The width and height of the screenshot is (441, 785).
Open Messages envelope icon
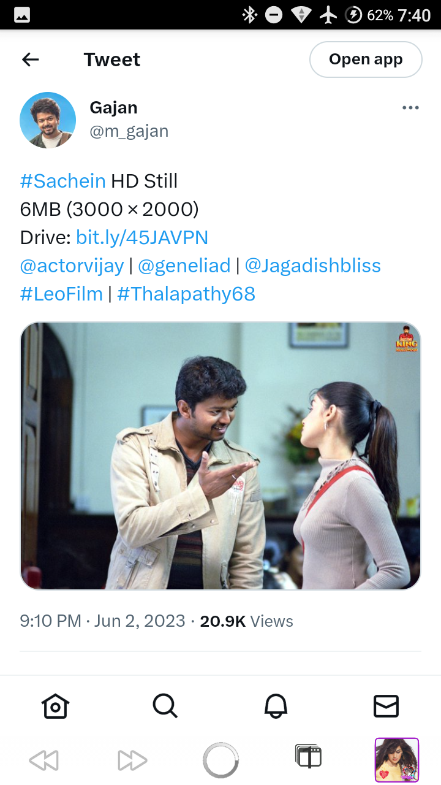[x=386, y=706]
